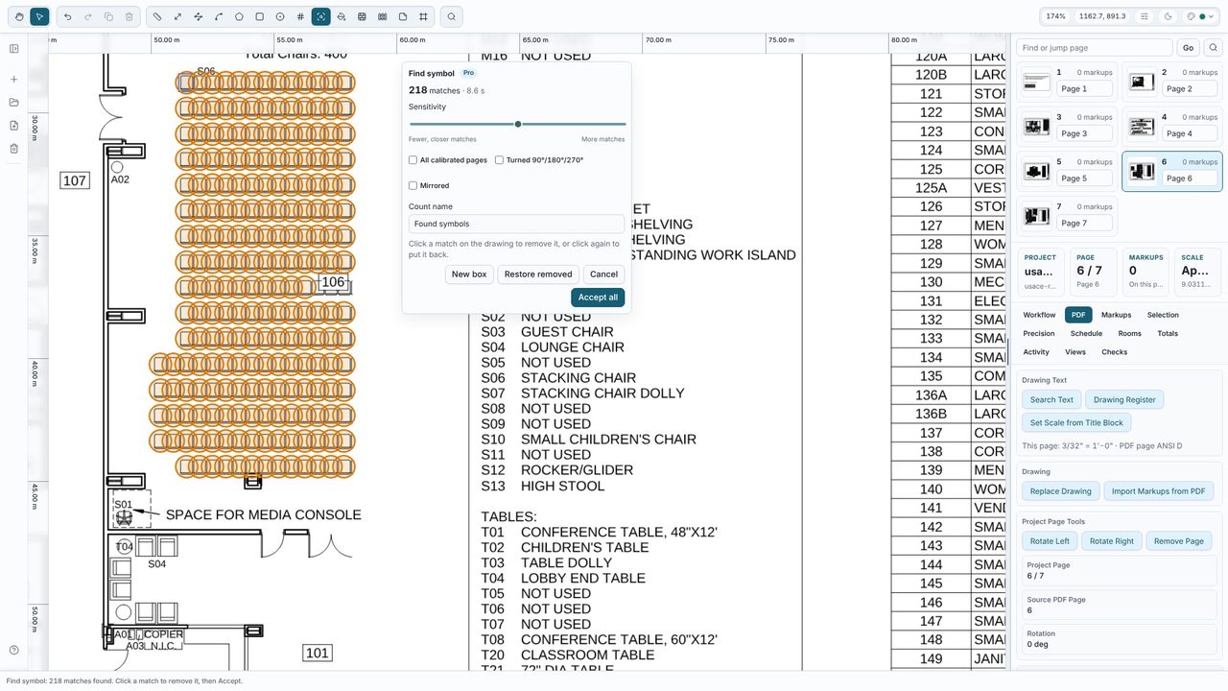The height and width of the screenshot is (691, 1228).
Task: Click the Count name input field
Action: pos(516,224)
